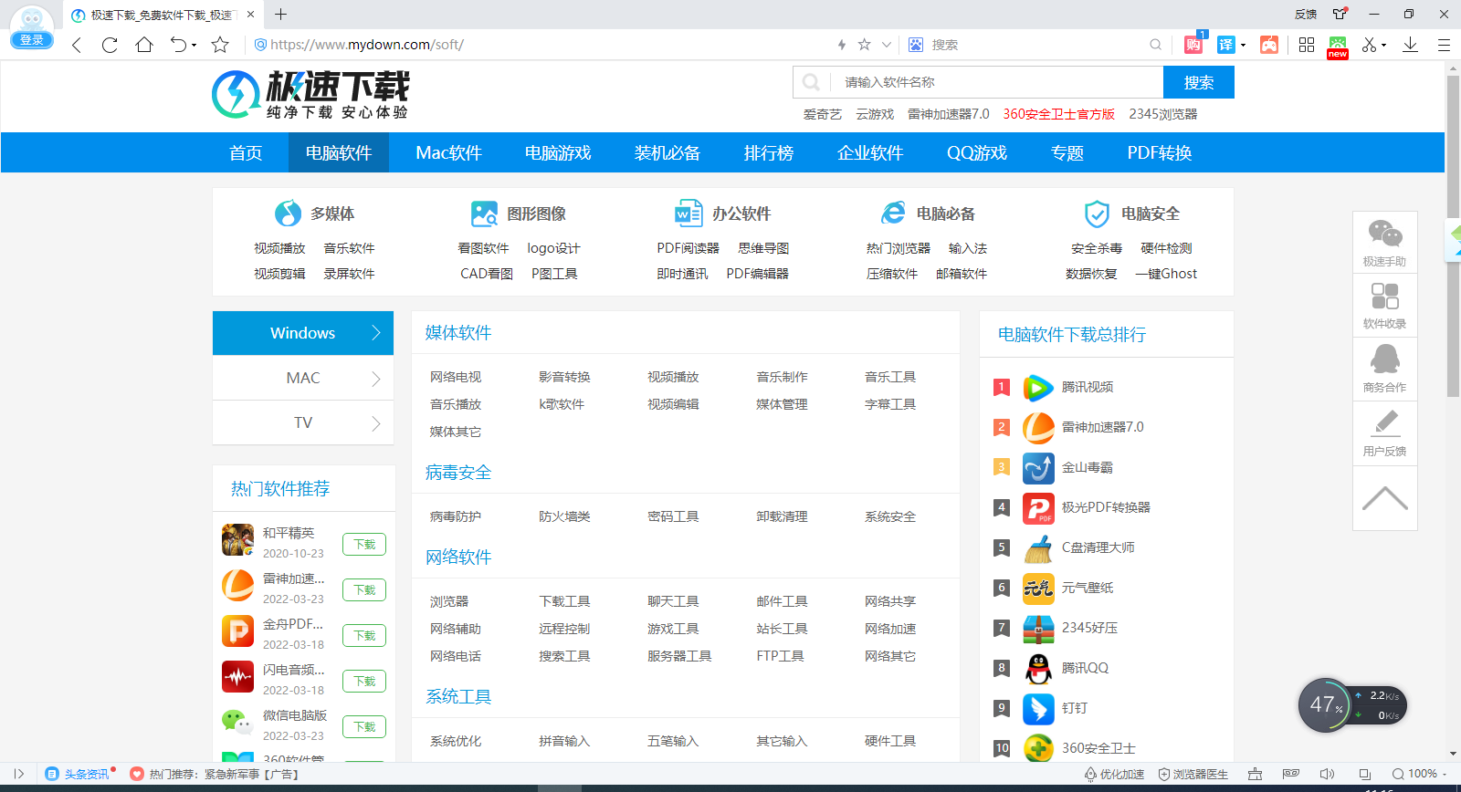Open the 电脑游戏 navigation tab
The image size is (1461, 792).
point(558,152)
